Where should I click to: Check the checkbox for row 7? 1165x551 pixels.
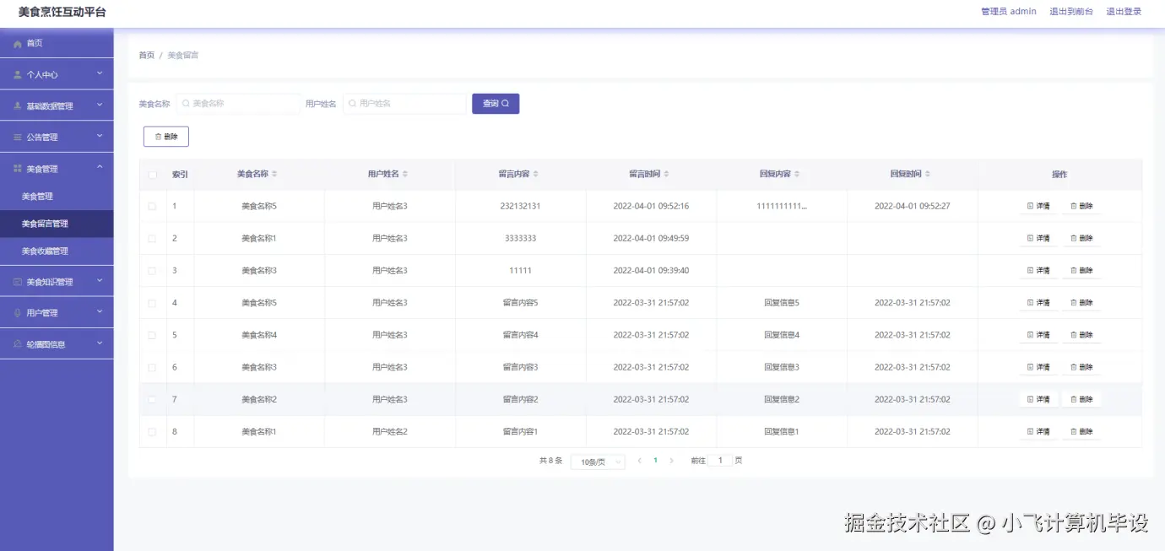click(152, 400)
